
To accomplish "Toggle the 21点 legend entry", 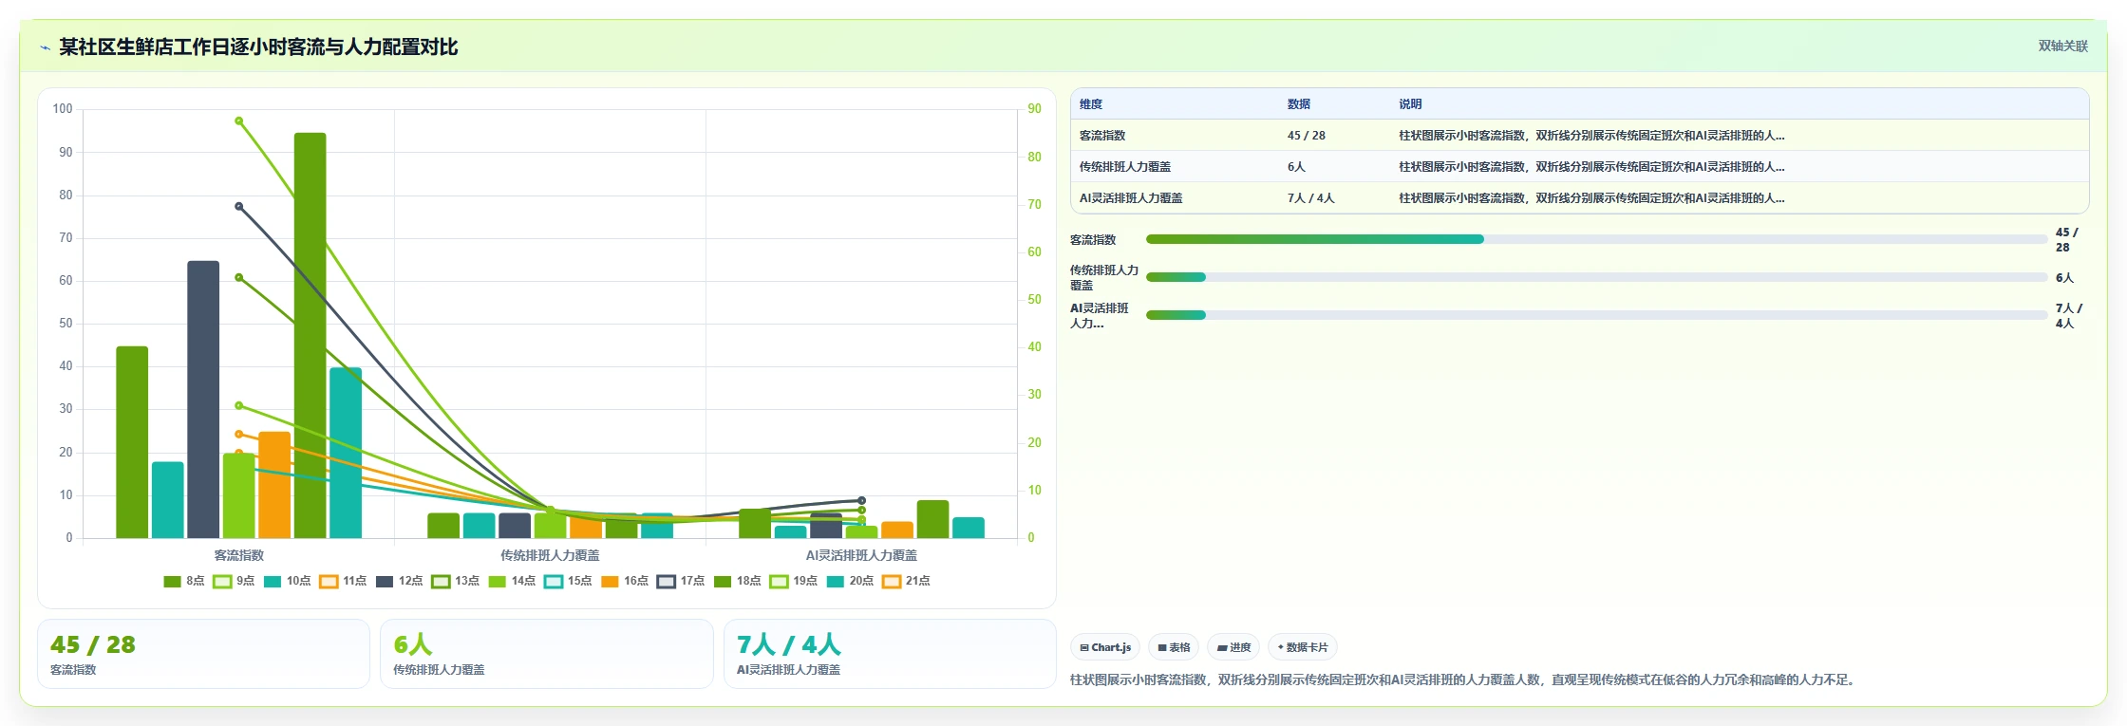I will point(906,581).
